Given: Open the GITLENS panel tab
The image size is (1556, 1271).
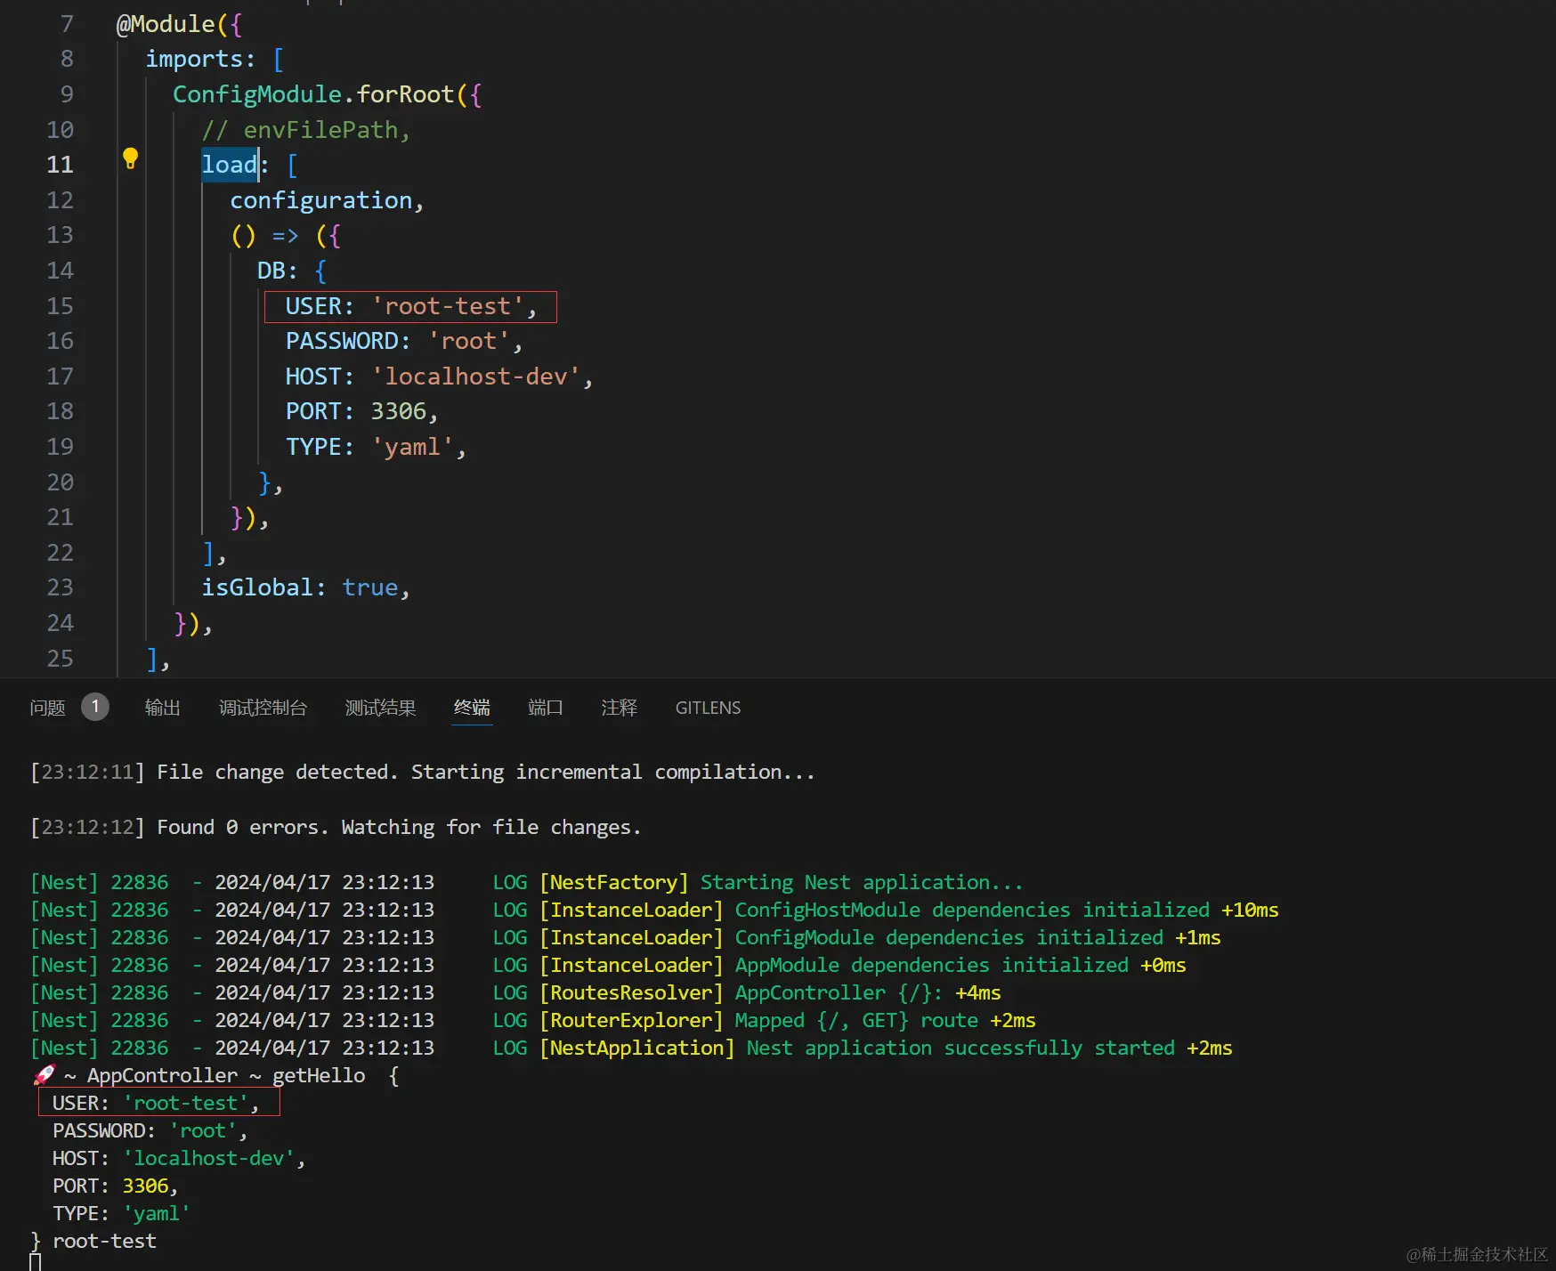Looking at the screenshot, I should pos(708,708).
